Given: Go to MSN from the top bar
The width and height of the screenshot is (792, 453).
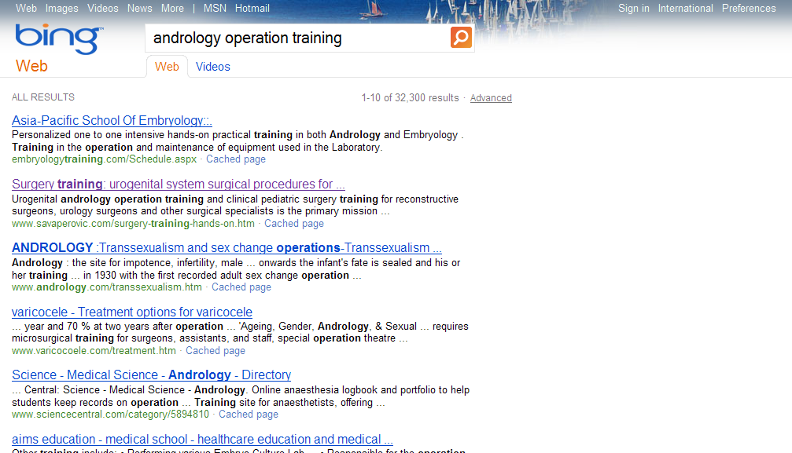Looking at the screenshot, I should 215,9.
